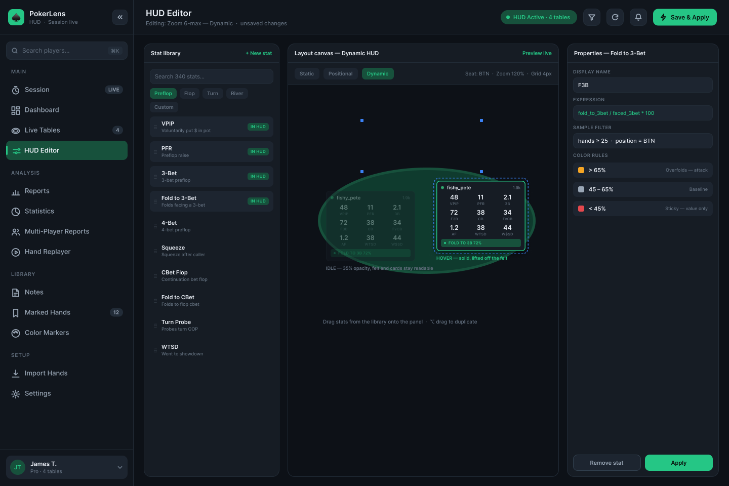The image size is (729, 486).
Task: Select the River filter chip
Action: tap(237, 93)
